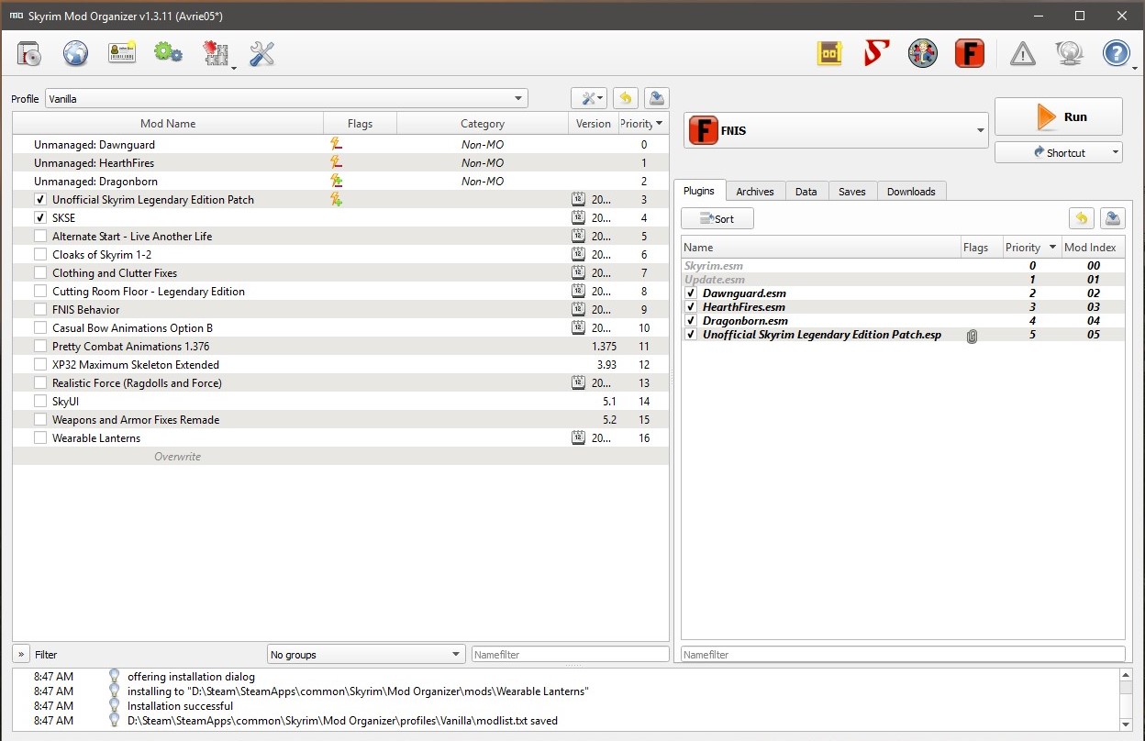Click the red S shortcut icon

876,54
